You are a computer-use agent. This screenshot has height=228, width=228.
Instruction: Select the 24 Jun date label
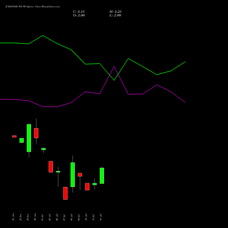point(13,217)
